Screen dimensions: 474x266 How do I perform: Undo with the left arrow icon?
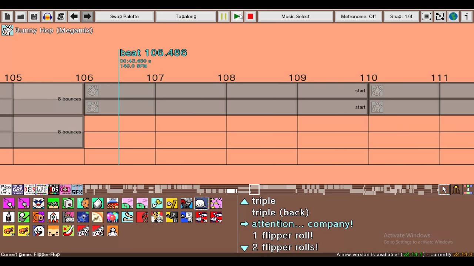[x=74, y=16]
